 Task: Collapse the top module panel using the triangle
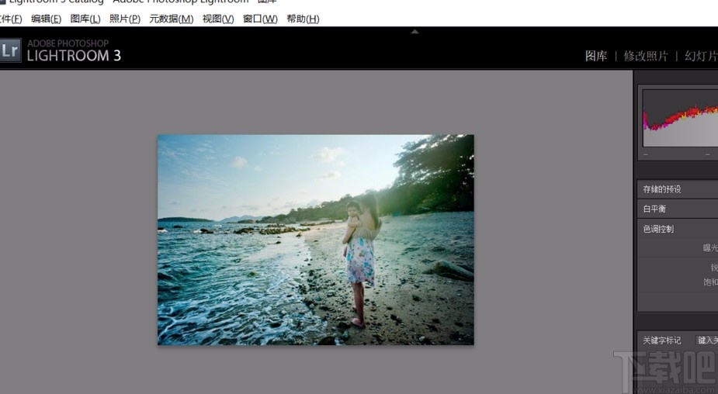point(414,32)
